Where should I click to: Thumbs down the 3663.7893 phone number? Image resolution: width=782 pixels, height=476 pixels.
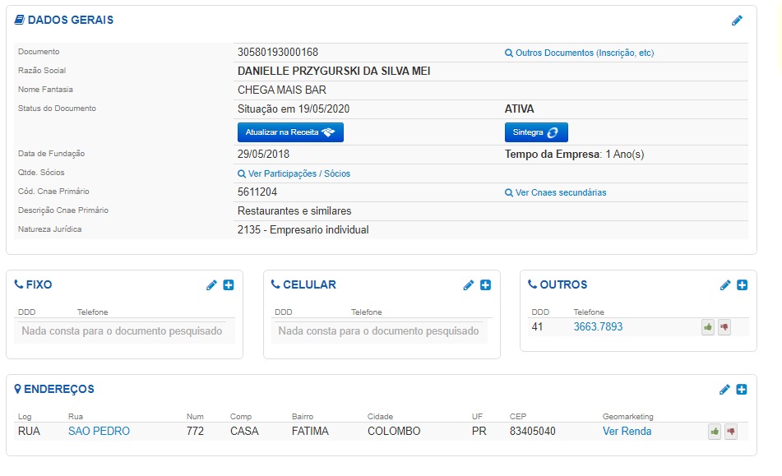pos(724,327)
